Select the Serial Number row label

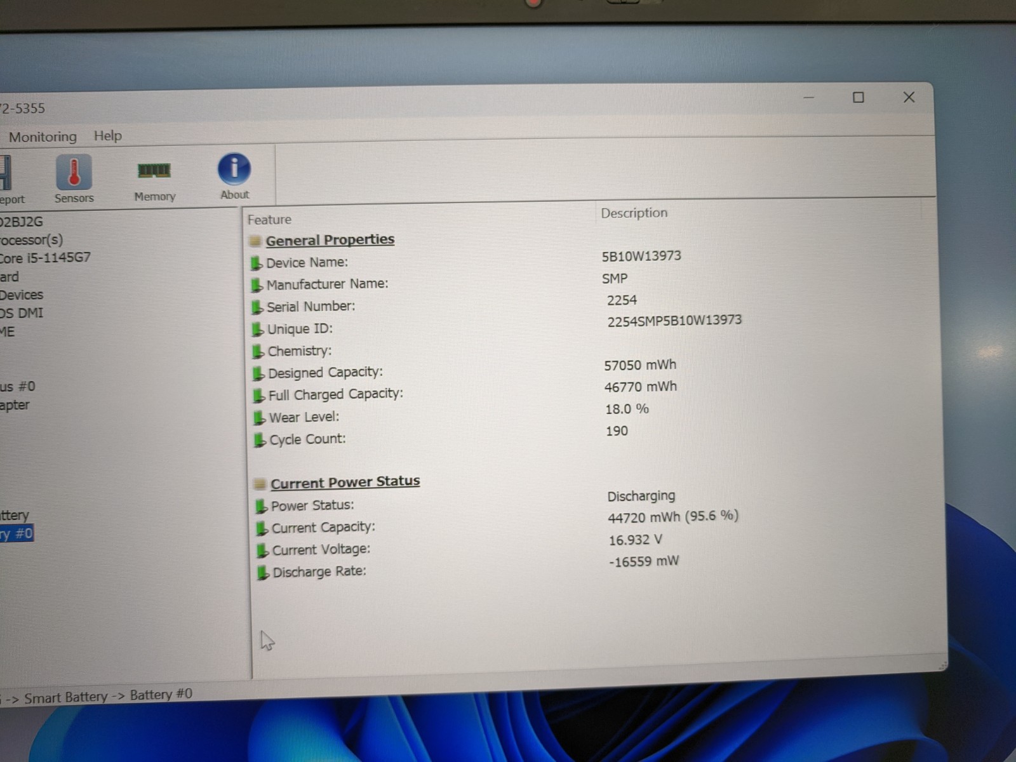coord(311,306)
